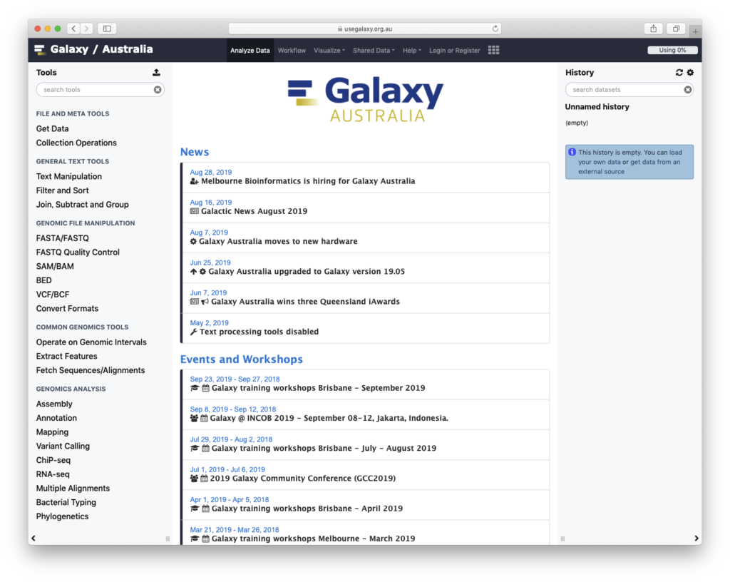This screenshot has height=582, width=730.
Task: Expand the Variant Calling tool section
Action: click(x=63, y=446)
